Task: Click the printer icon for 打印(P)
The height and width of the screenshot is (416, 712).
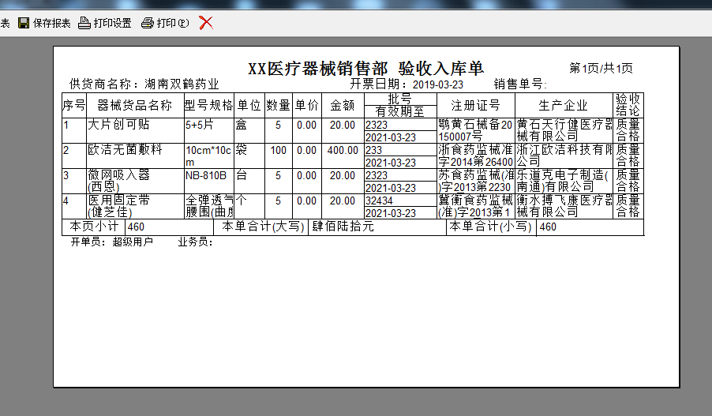Action: 147,23
